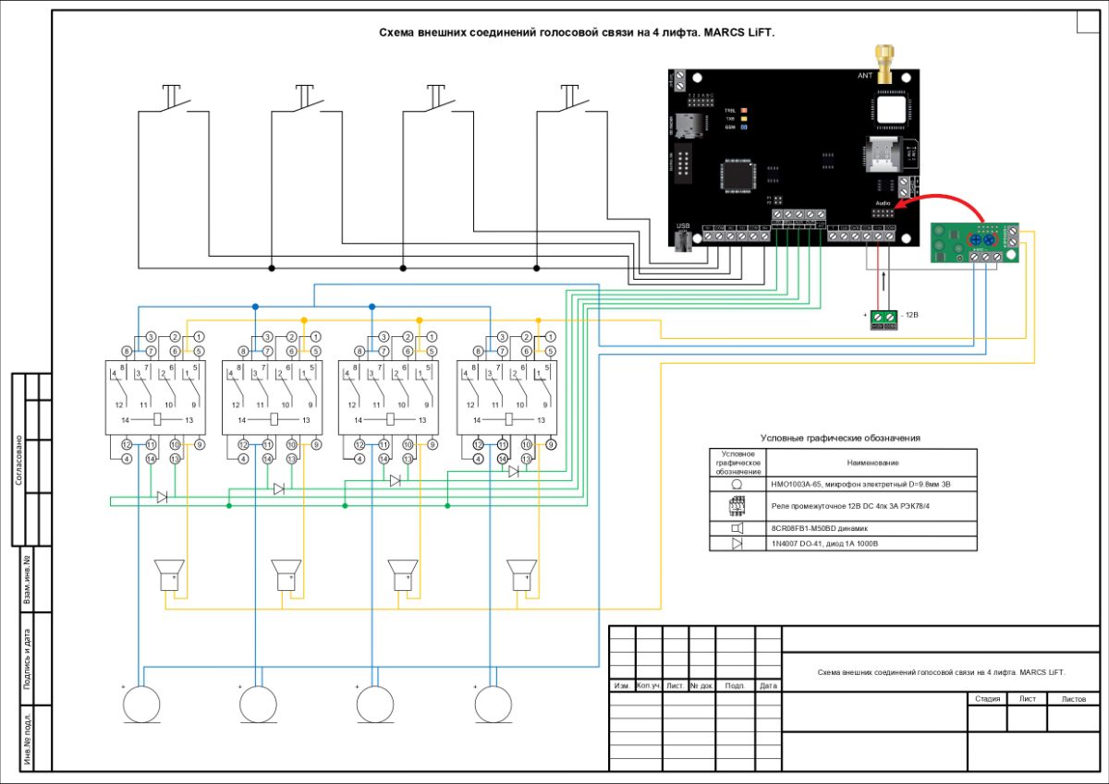Image resolution: width=1109 pixels, height=784 pixels.
Task: Click '8CR08FB1-M50BD динамик' legend row text
Action: click(819, 528)
